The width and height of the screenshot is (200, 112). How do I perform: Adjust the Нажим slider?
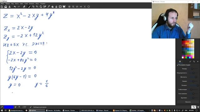[194, 81]
